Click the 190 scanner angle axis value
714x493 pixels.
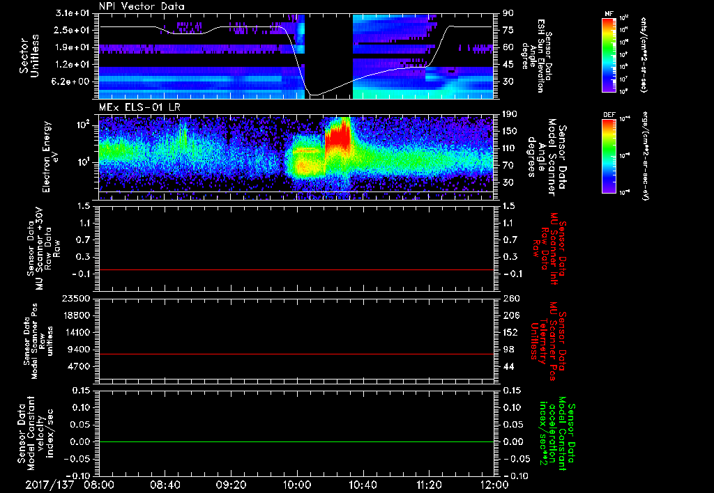click(510, 114)
